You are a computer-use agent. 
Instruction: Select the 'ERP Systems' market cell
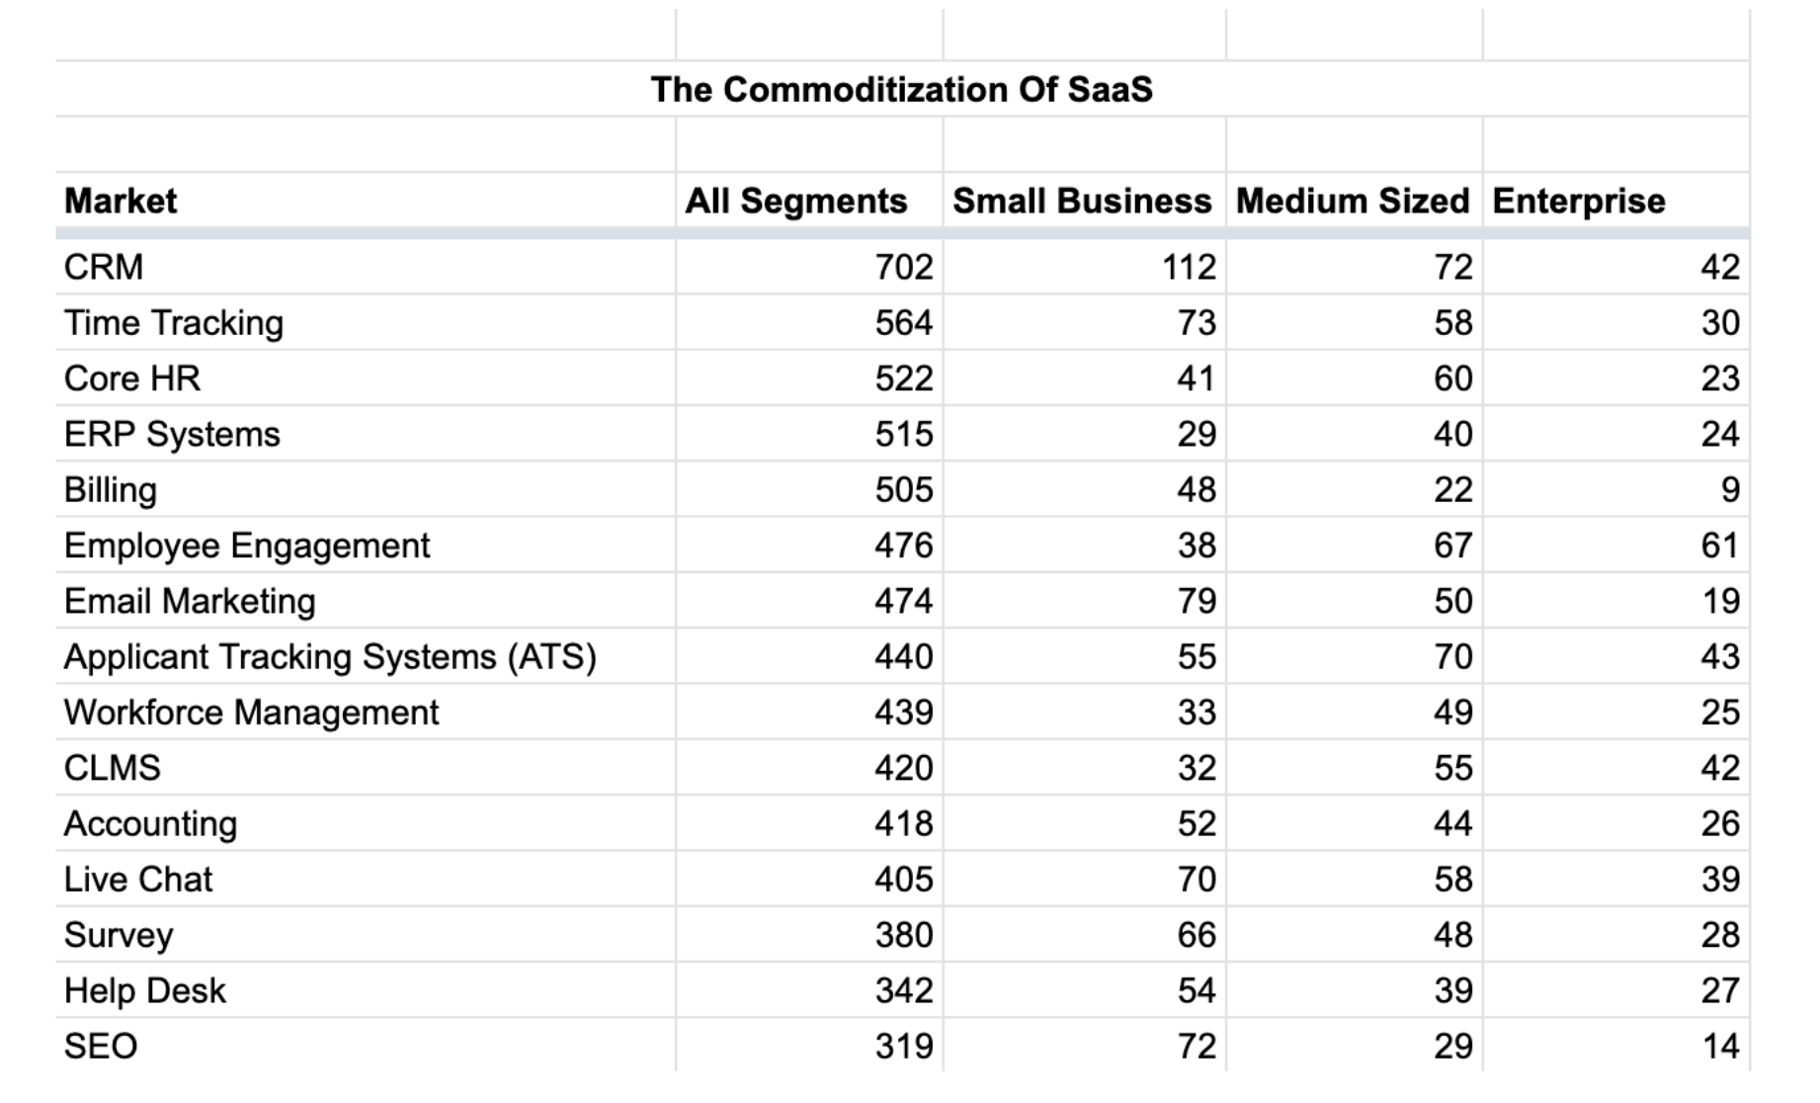[172, 435]
